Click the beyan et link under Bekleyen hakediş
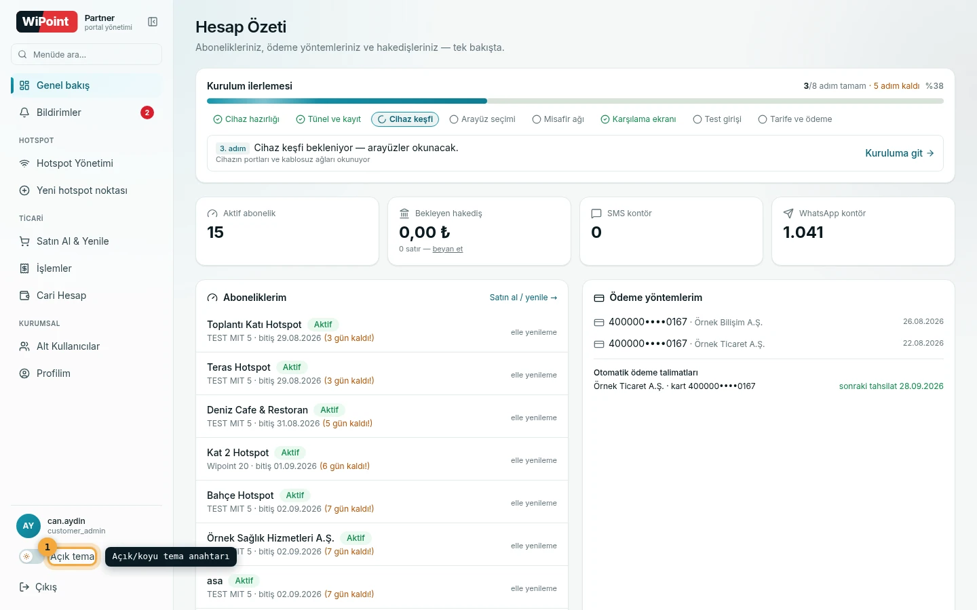The height and width of the screenshot is (610, 977). pos(448,249)
